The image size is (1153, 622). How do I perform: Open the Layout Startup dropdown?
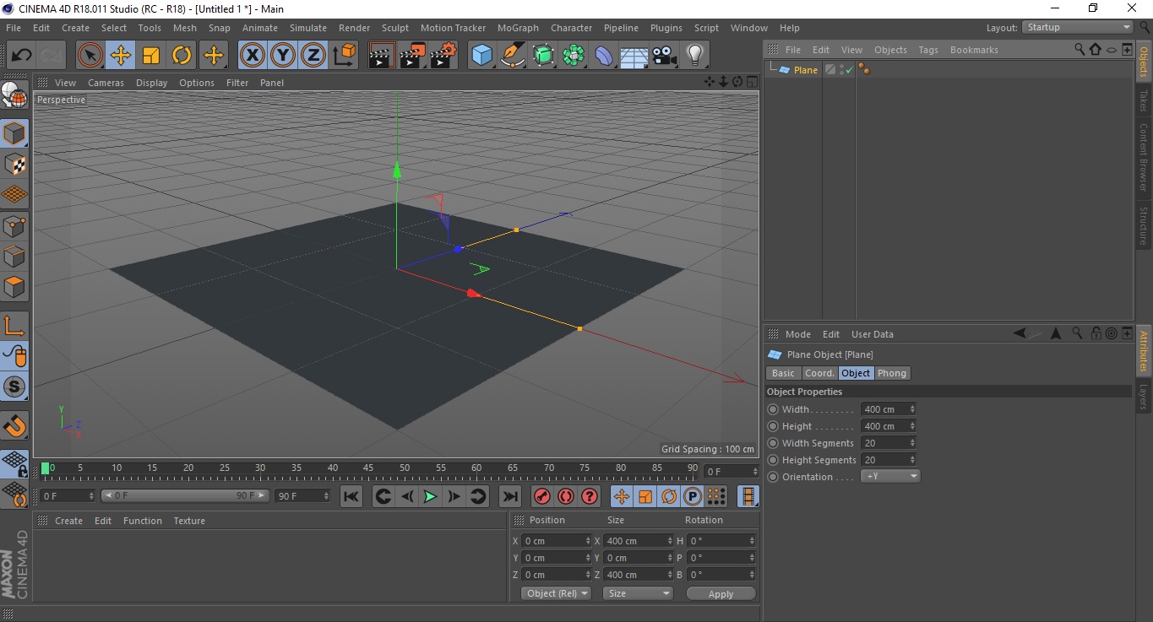click(1078, 28)
